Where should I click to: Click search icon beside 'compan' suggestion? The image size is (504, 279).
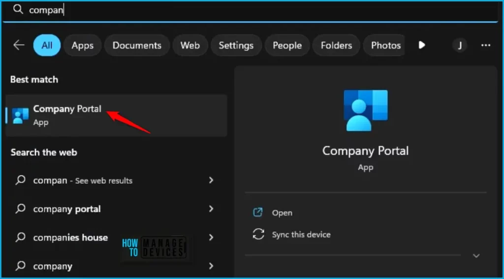20,180
